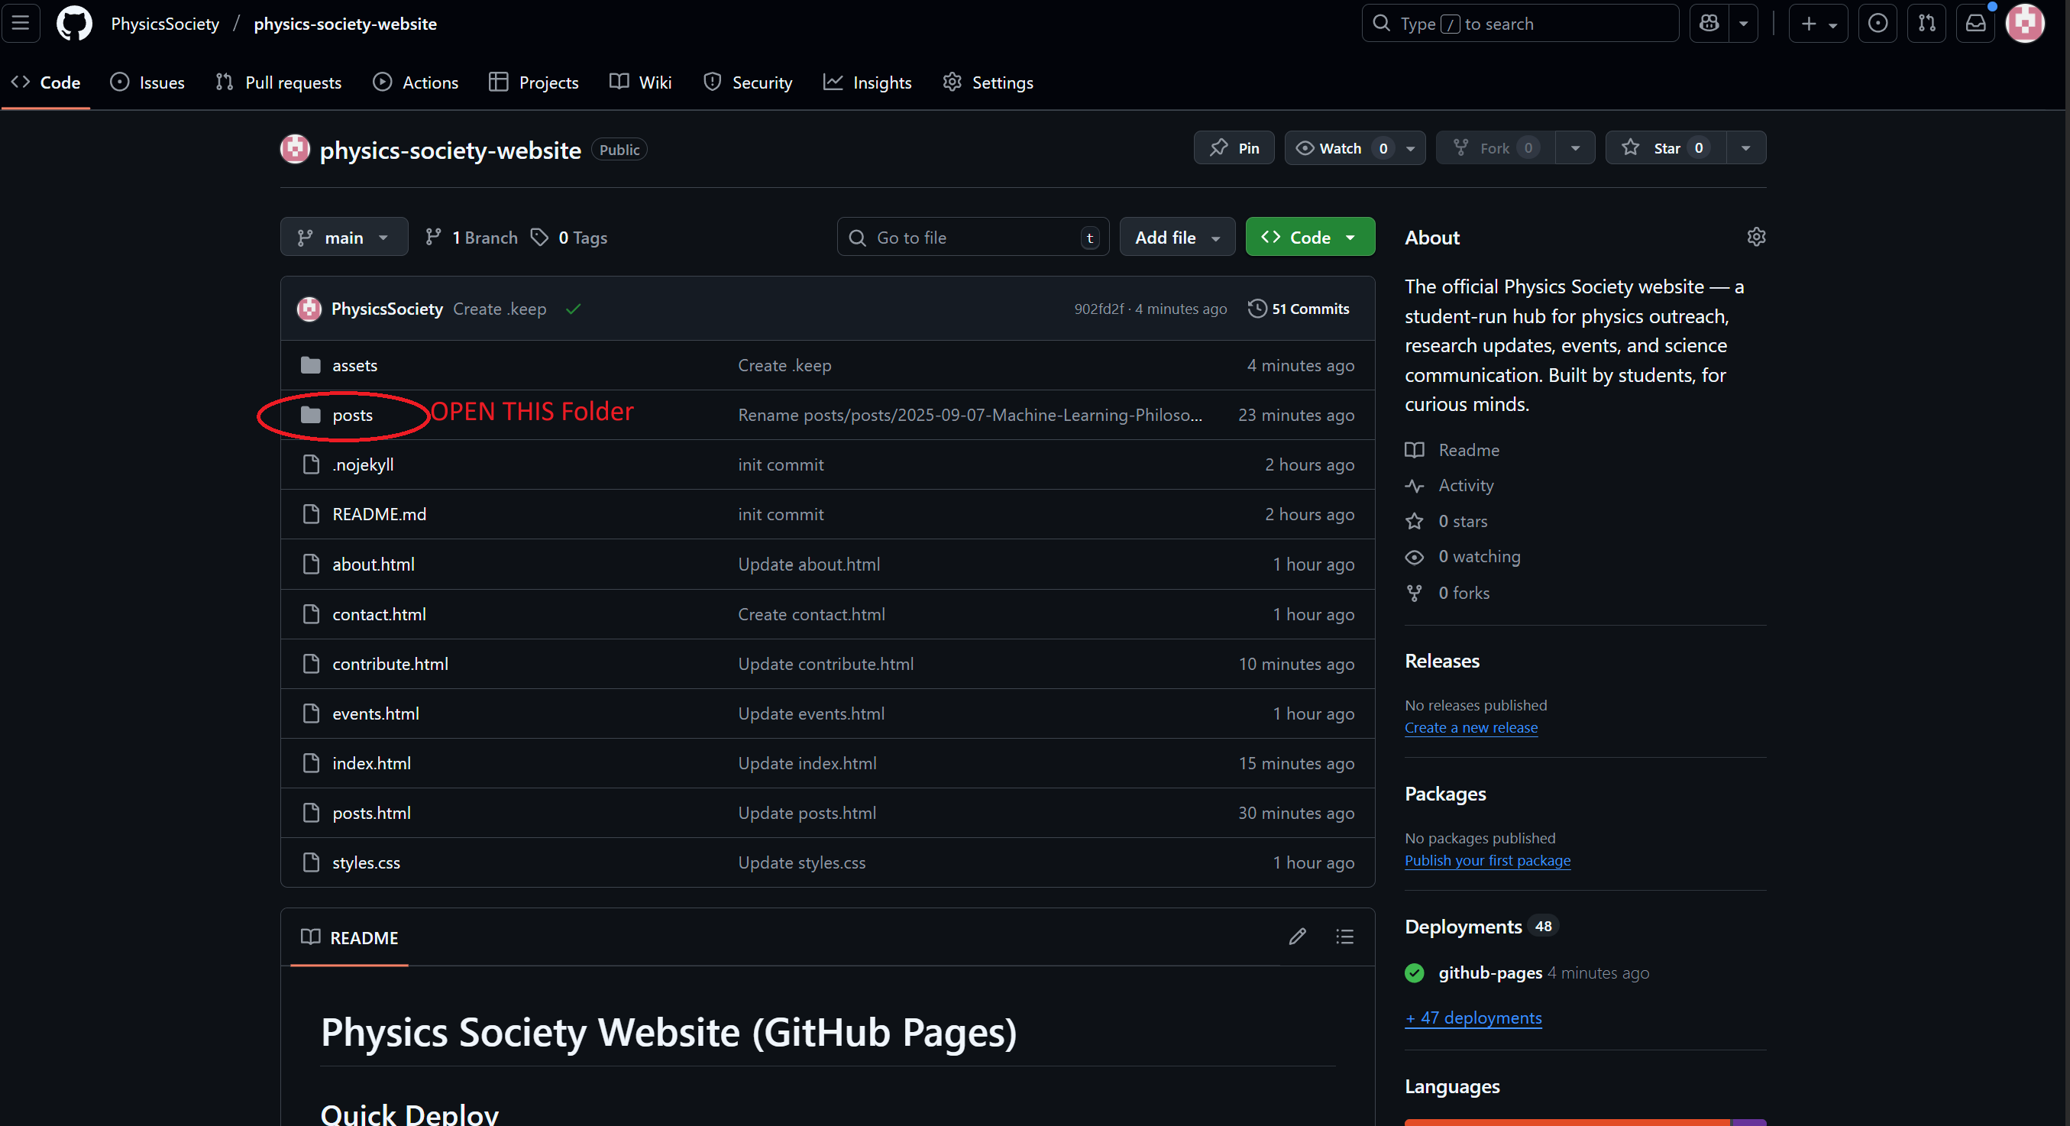Open the About settings gear icon
This screenshot has width=2070, height=1126.
point(1756,237)
